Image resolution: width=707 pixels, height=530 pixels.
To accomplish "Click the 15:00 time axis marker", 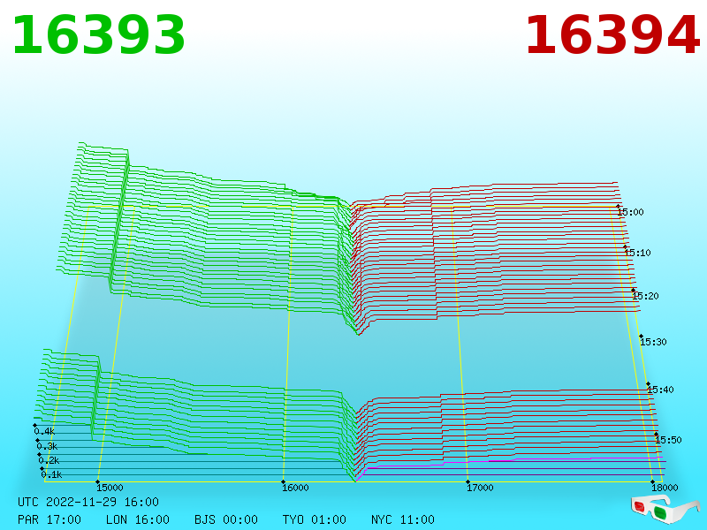I will coord(630,212).
